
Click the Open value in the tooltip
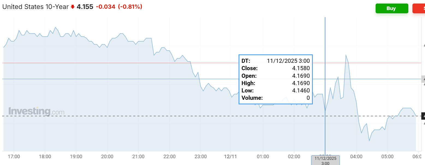coord(301,76)
